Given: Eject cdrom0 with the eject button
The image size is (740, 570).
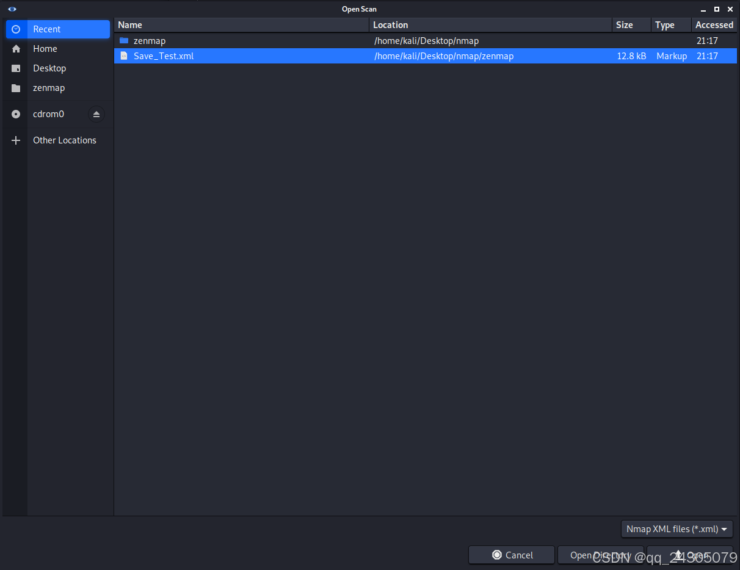Looking at the screenshot, I should click(x=96, y=114).
